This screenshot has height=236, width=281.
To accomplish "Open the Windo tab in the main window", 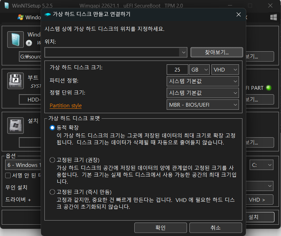I will coord(29,17).
